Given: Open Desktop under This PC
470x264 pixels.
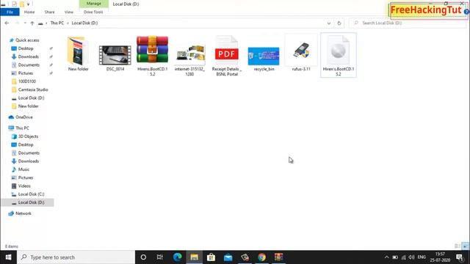Looking at the screenshot, I should [26, 144].
